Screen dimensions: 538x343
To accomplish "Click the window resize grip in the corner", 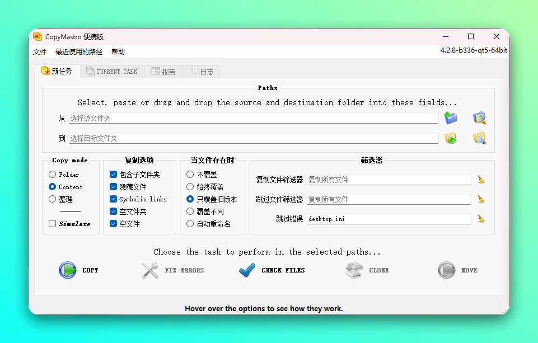I will pos(506,311).
